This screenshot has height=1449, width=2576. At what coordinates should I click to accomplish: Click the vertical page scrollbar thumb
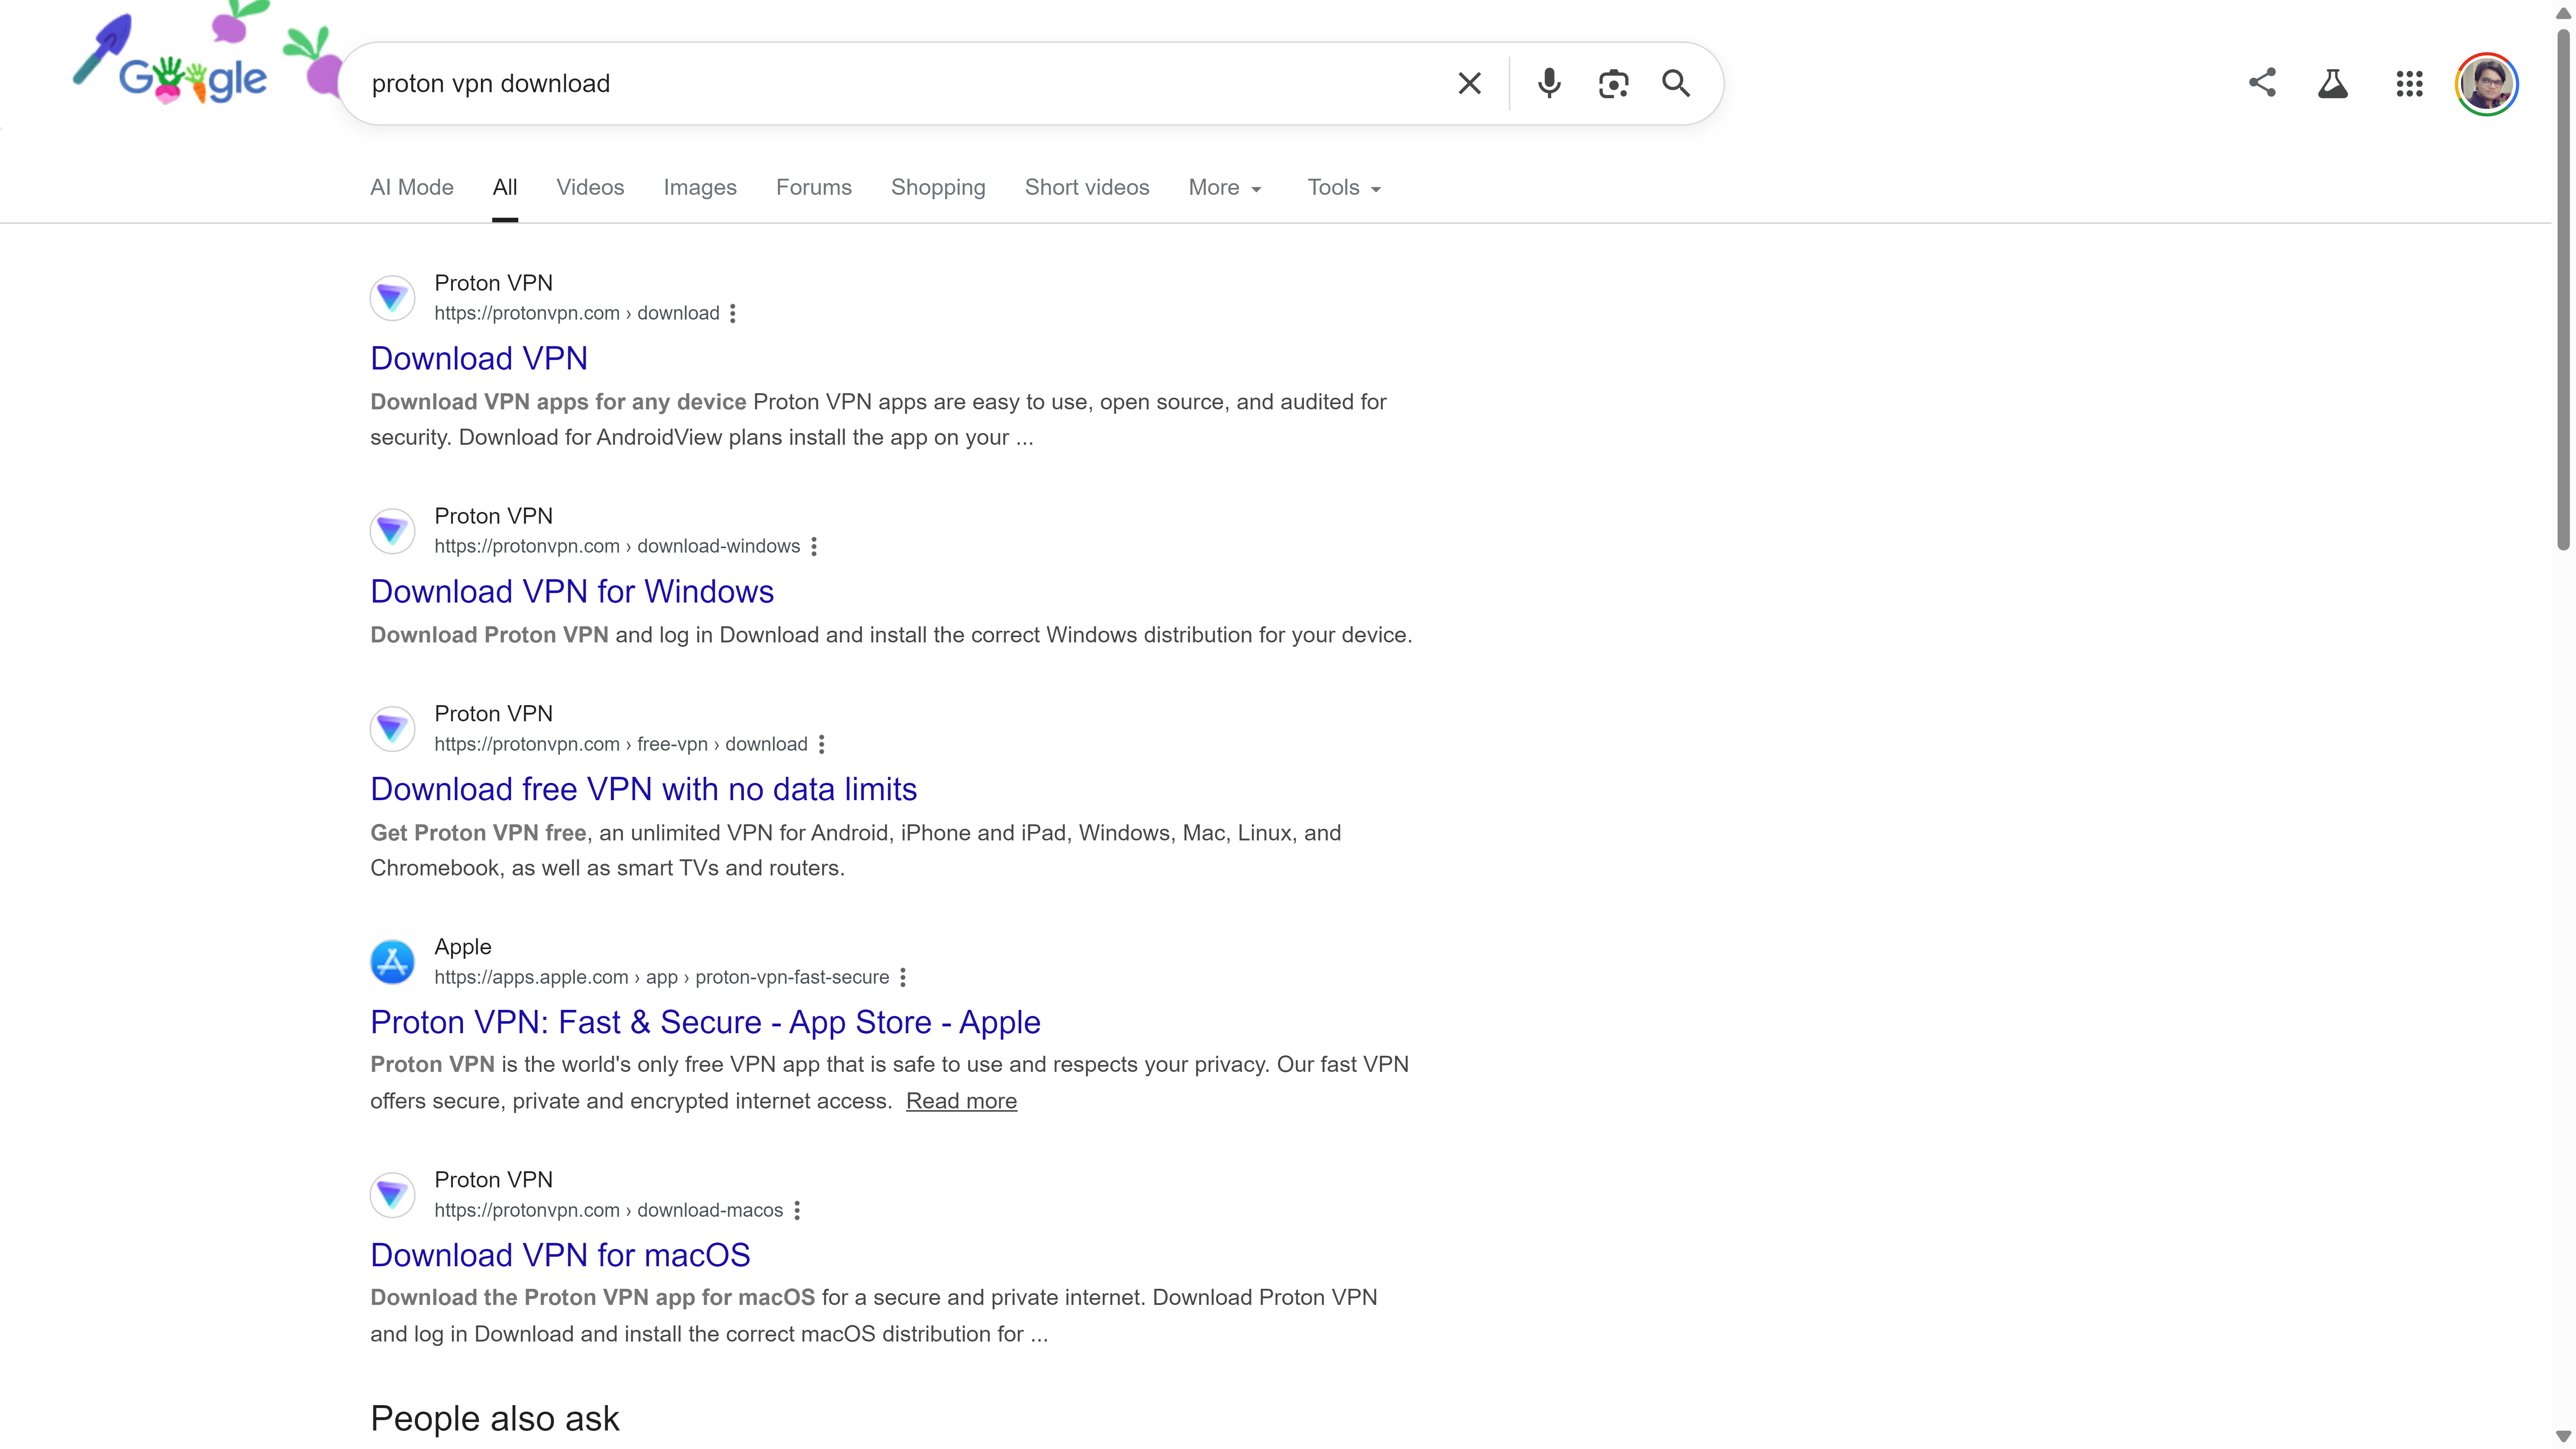(x=2563, y=290)
